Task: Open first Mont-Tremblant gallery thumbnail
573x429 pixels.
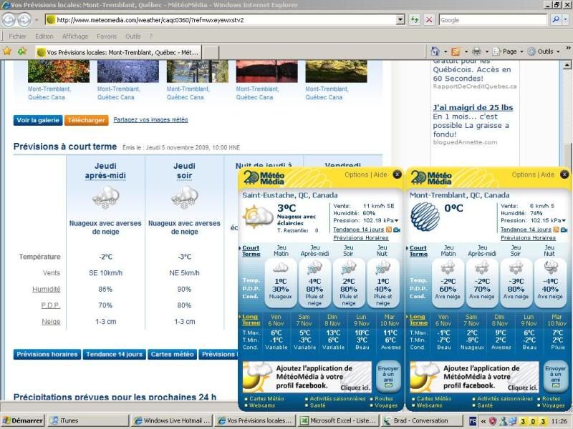Action: pyautogui.click(x=59, y=71)
